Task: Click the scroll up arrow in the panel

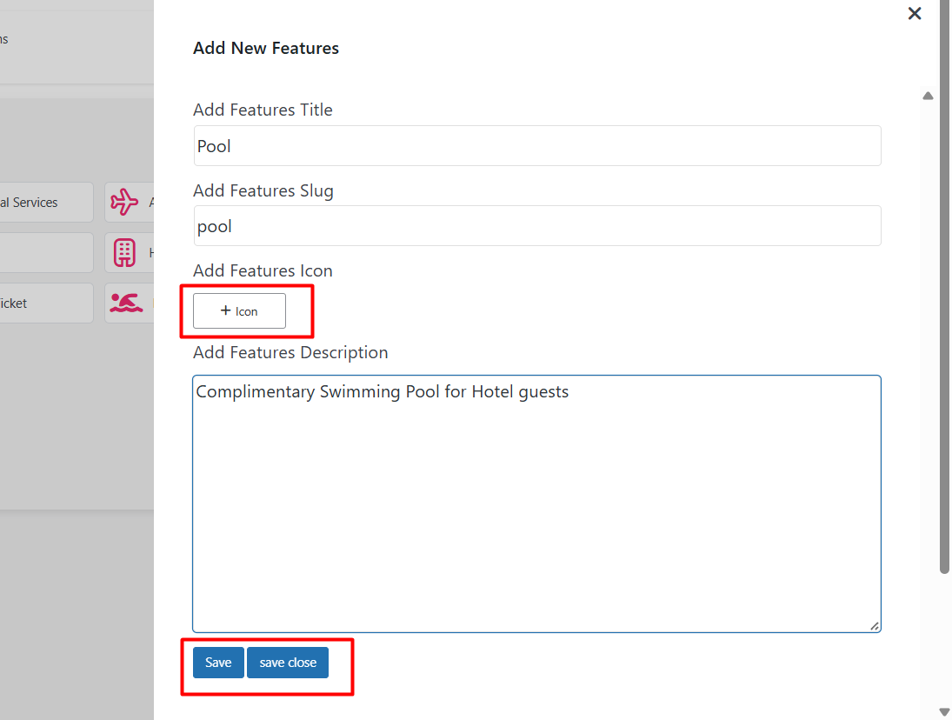Action: tap(928, 96)
